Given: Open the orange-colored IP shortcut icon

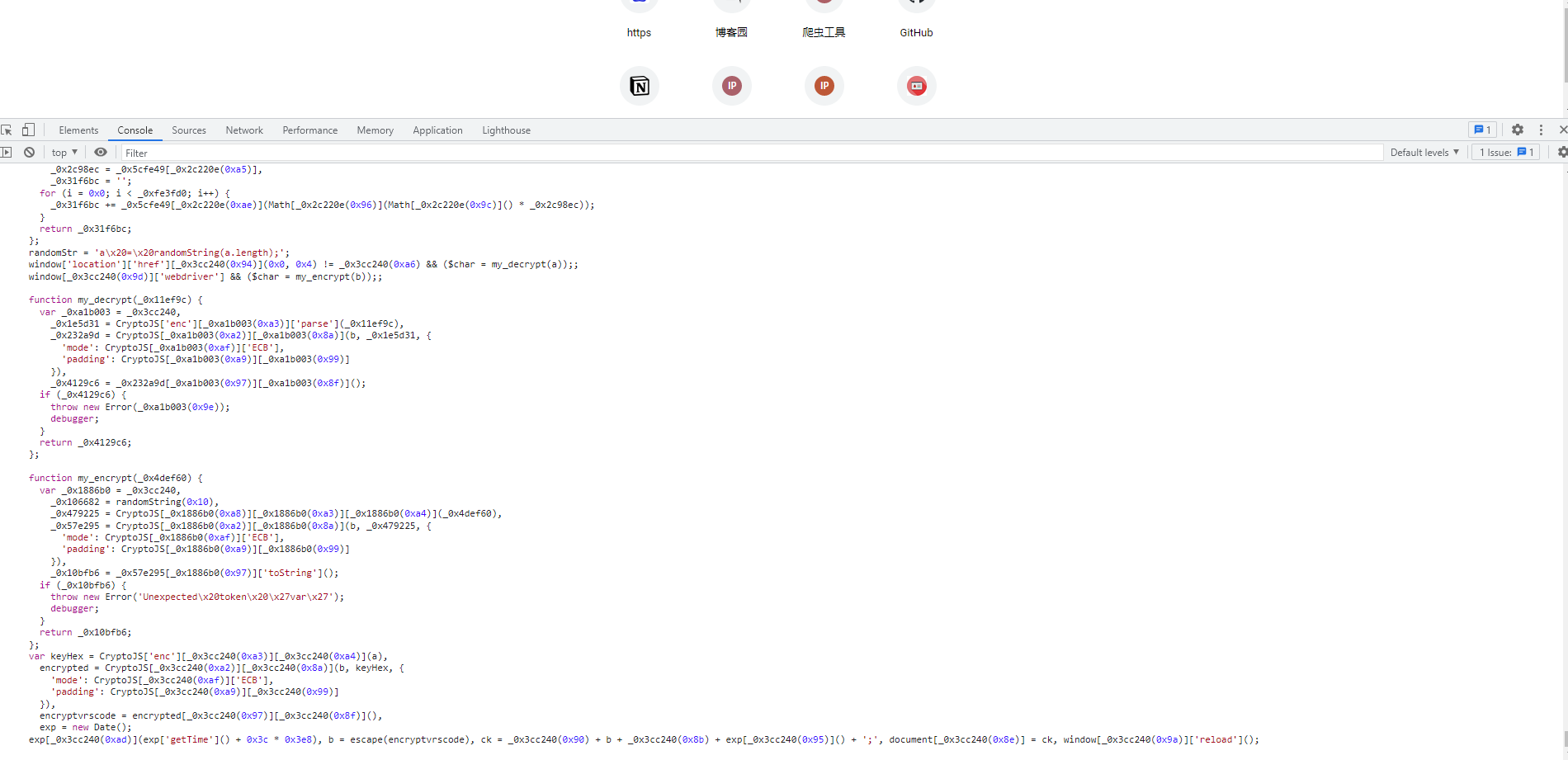Looking at the screenshot, I should point(824,86).
